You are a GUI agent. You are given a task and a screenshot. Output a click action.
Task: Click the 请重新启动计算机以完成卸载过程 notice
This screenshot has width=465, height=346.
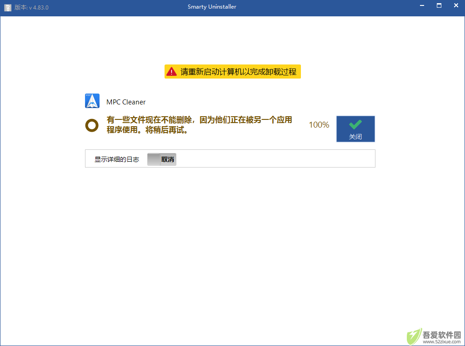[233, 72]
